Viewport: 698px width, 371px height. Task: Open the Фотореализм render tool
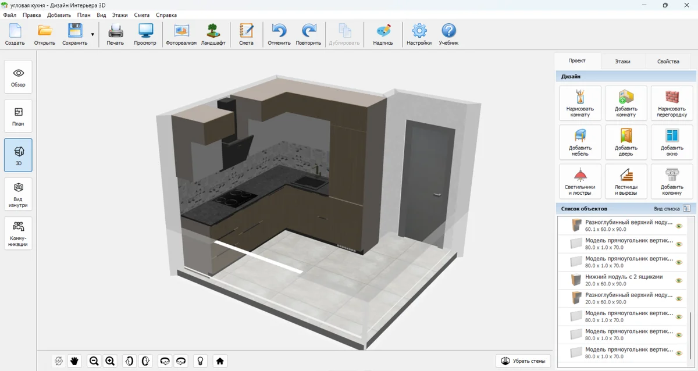pos(181,34)
